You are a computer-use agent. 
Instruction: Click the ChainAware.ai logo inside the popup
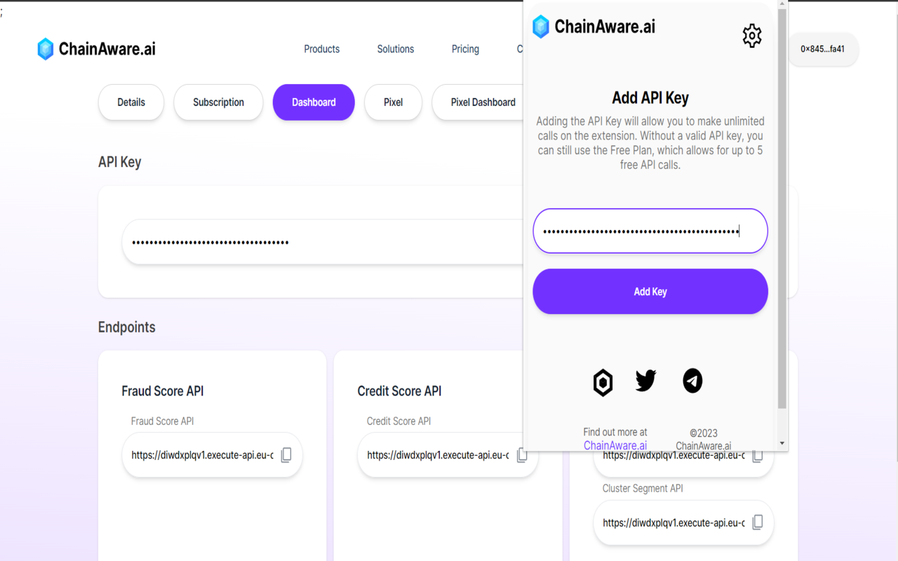(x=593, y=27)
